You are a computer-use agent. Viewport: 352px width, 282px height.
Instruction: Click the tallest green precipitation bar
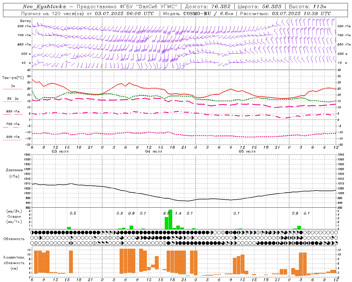pyautogui.click(x=170, y=219)
